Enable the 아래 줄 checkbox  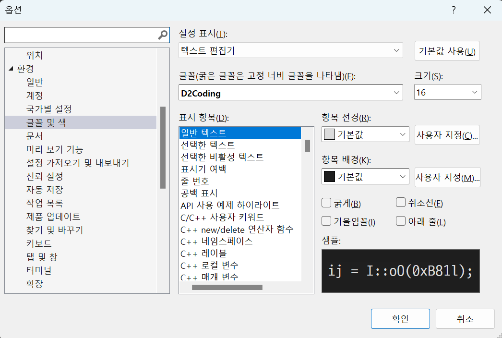click(x=401, y=221)
